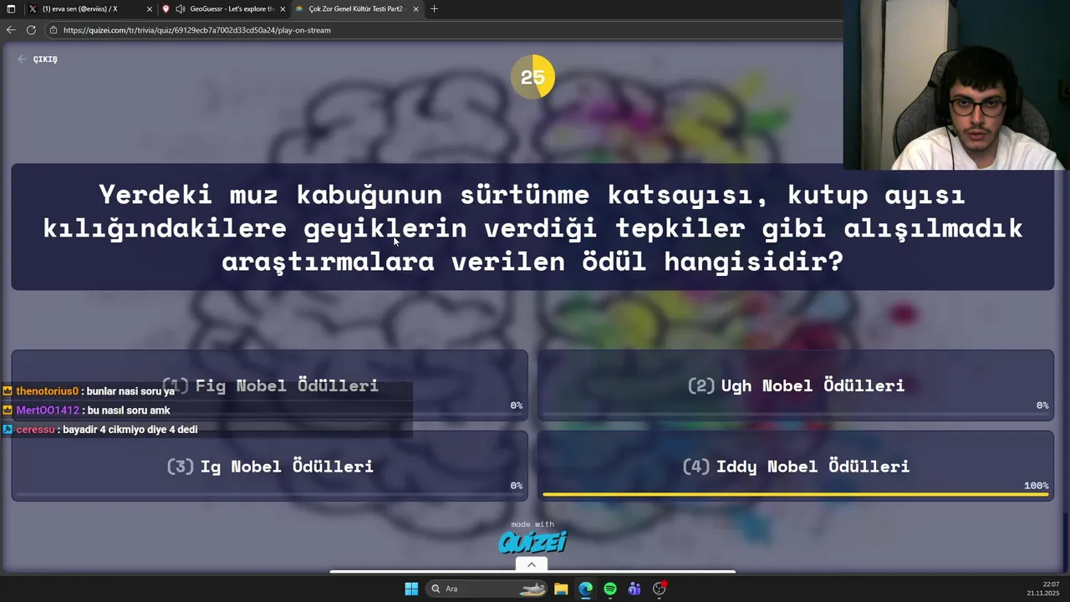Screen dimensions: 1070x602
Task: Choose answer Ugh Nobel Ödülleri
Action: pyautogui.click(x=796, y=385)
